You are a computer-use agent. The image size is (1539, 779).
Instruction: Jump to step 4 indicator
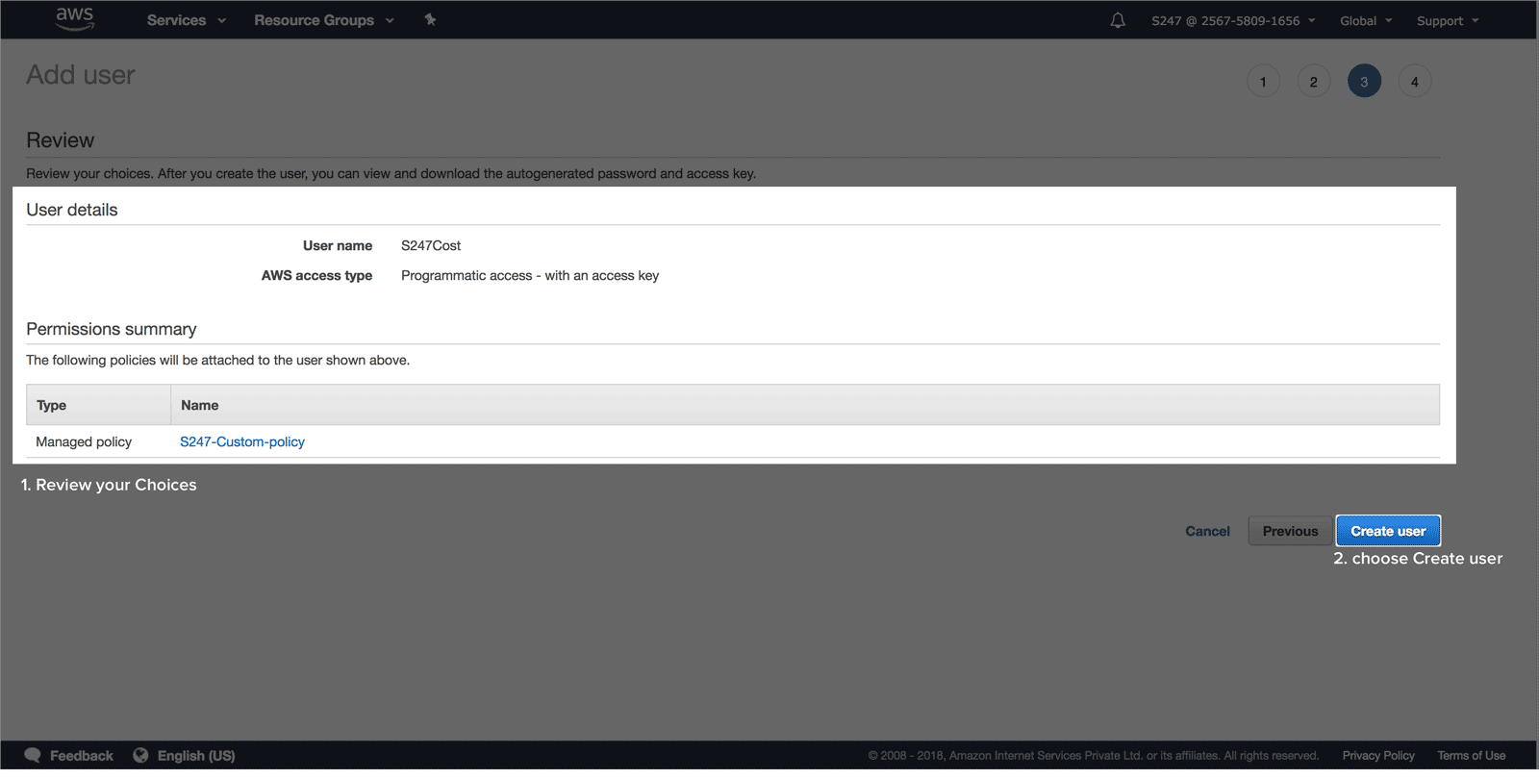click(x=1415, y=82)
